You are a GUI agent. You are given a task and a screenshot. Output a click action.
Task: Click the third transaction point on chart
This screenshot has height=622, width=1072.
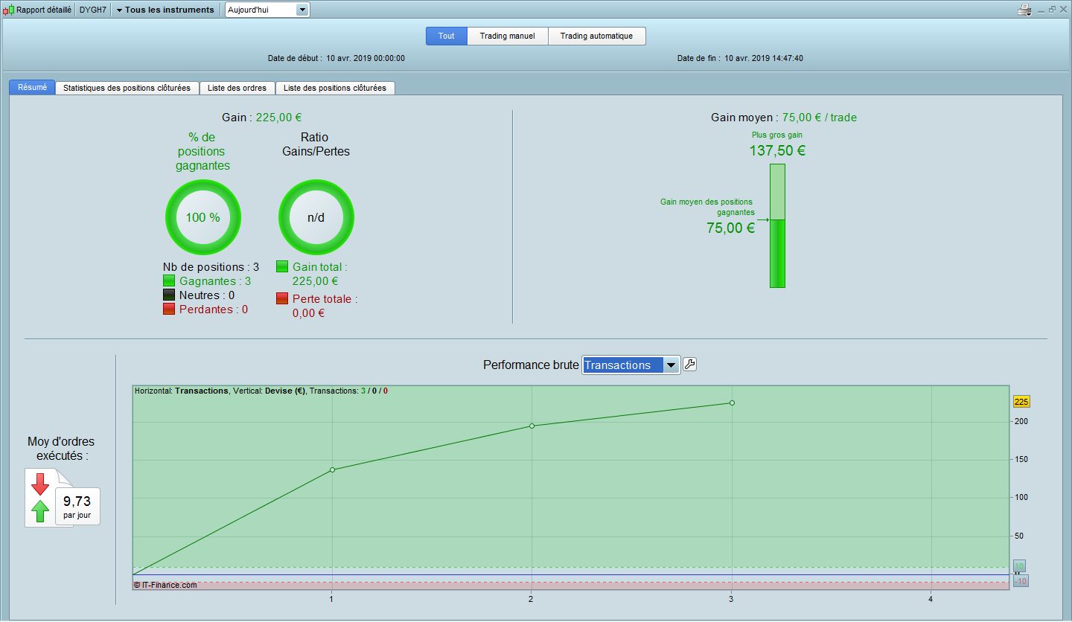[x=732, y=403]
